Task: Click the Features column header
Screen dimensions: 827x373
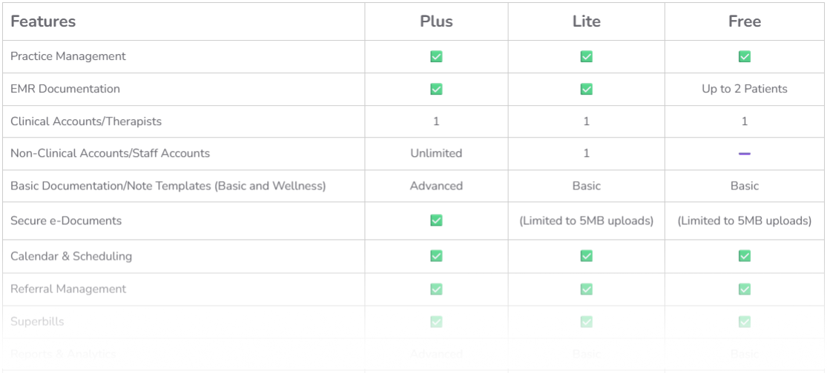Action: tap(43, 21)
